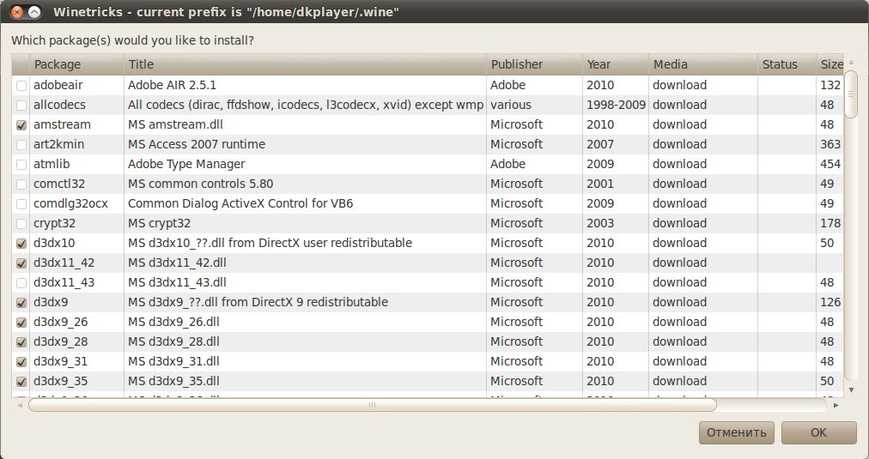Sort list by Title column header
The width and height of the screenshot is (869, 459).
coord(305,64)
